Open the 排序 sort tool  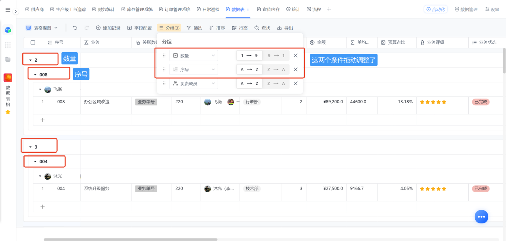(217, 28)
